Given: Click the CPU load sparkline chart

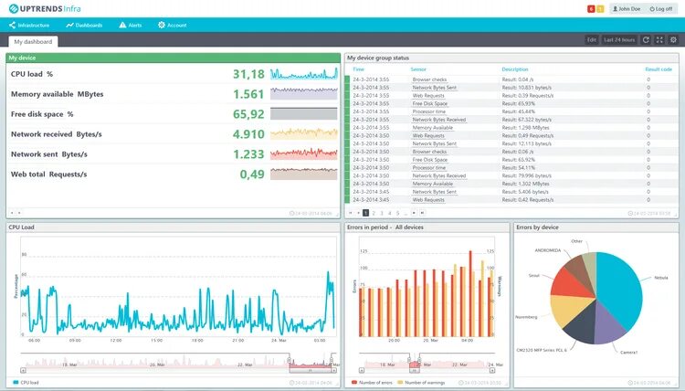Looking at the screenshot, I should (303, 74).
